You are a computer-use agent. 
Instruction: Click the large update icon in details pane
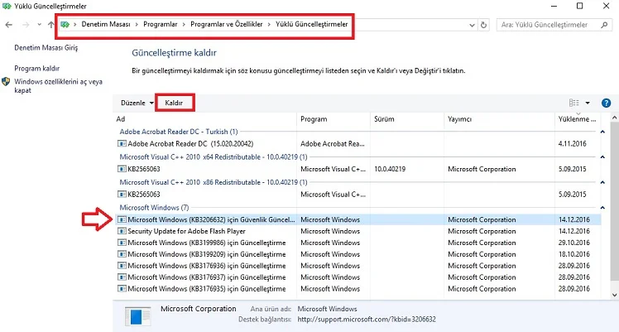point(137,315)
